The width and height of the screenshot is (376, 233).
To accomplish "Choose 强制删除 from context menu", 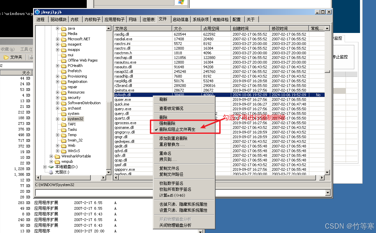I will (167, 123).
